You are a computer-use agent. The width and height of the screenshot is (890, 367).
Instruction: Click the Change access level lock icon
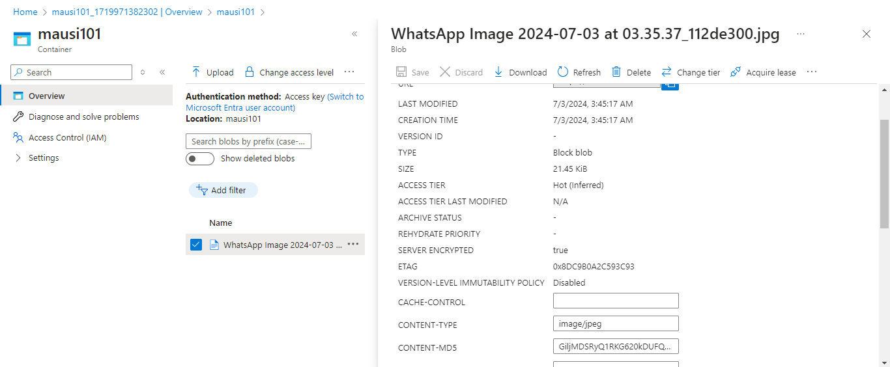[x=249, y=72]
